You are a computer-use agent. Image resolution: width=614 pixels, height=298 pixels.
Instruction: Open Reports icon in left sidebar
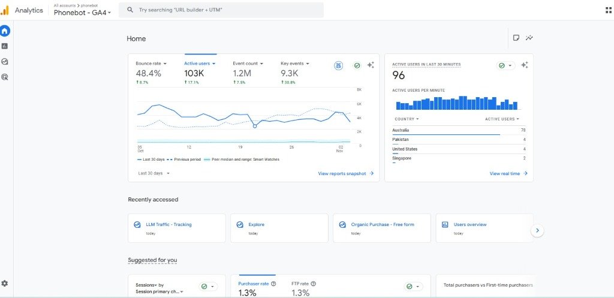(x=5, y=46)
